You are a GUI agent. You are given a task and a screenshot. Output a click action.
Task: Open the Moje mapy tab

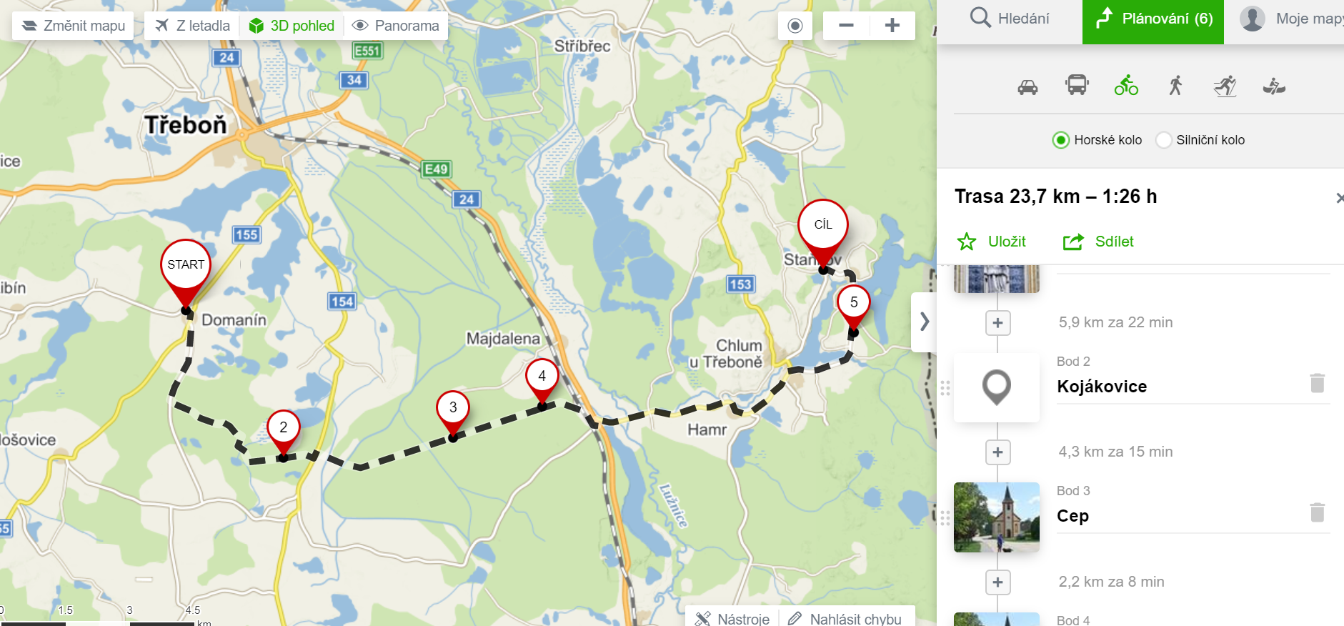pyautogui.click(x=1291, y=19)
